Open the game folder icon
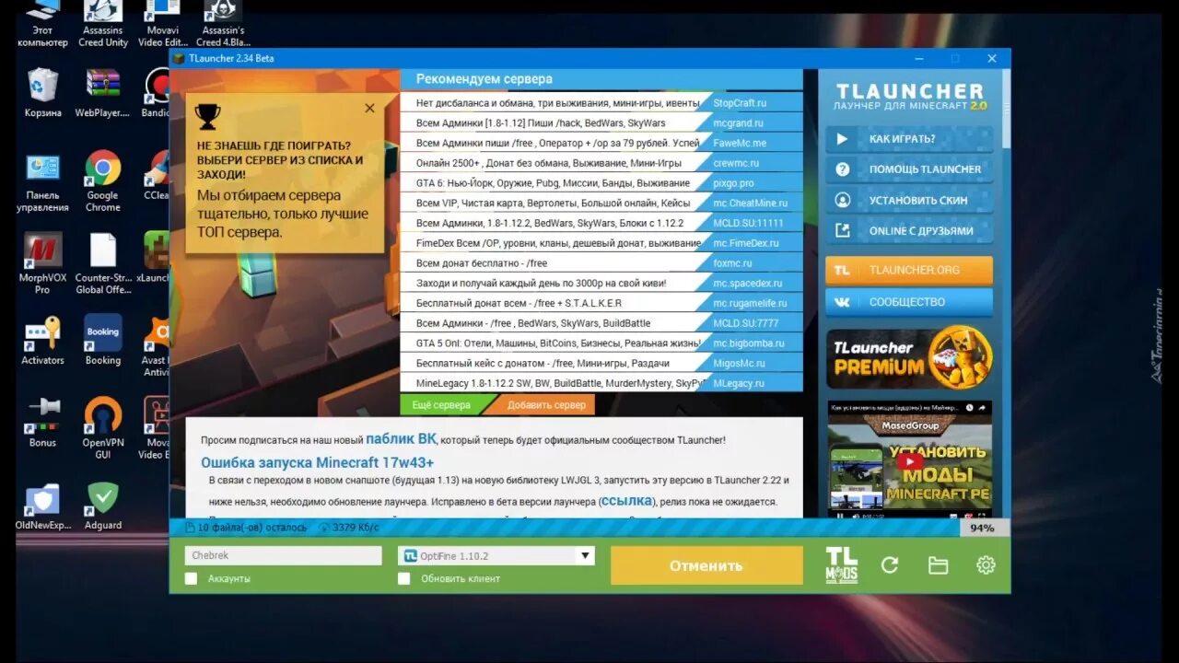 pos(938,565)
